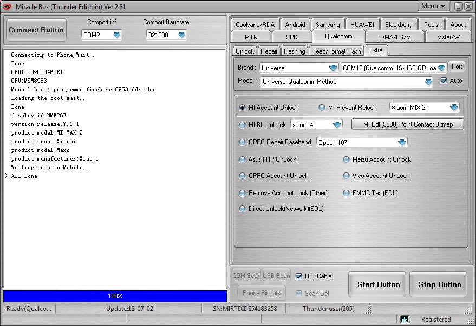Go to the Blackberry tab
The width and height of the screenshot is (476, 326).
click(399, 24)
